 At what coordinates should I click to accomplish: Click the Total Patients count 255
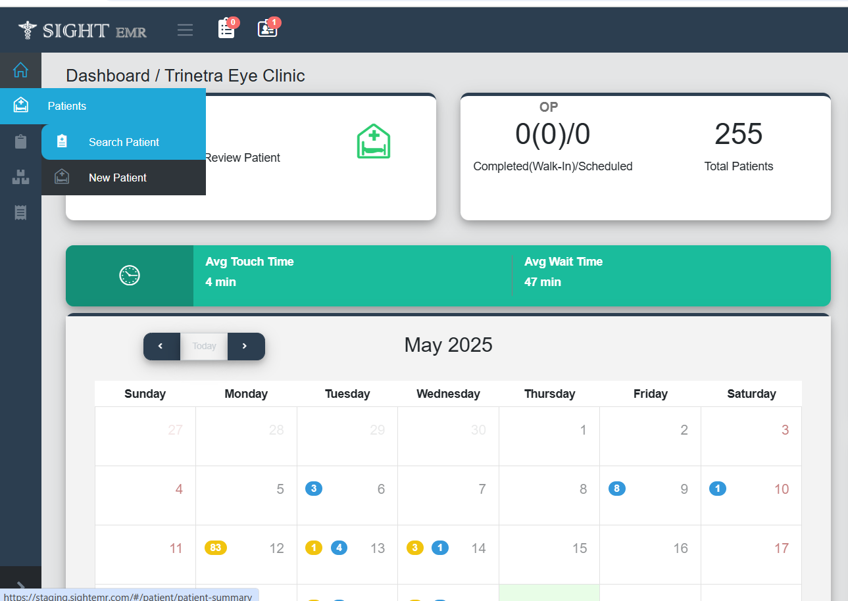point(738,134)
